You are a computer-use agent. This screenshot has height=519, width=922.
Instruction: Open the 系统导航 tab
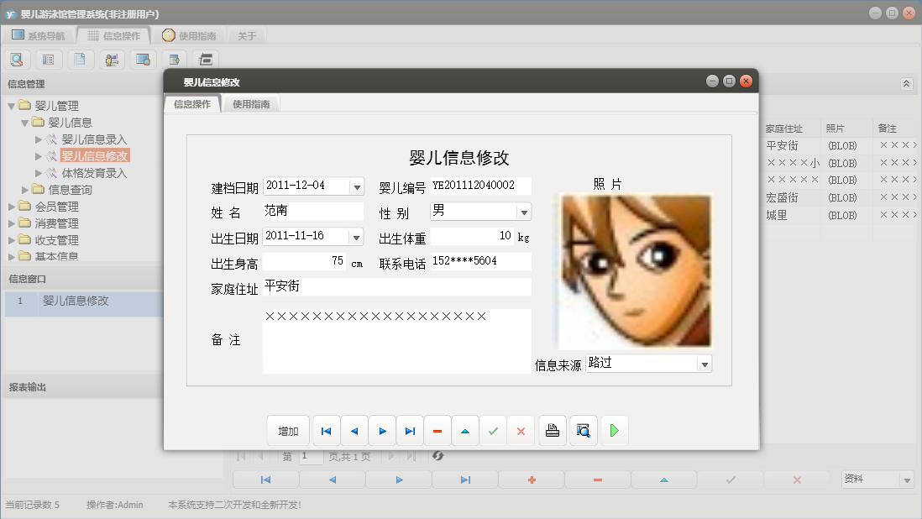[43, 34]
